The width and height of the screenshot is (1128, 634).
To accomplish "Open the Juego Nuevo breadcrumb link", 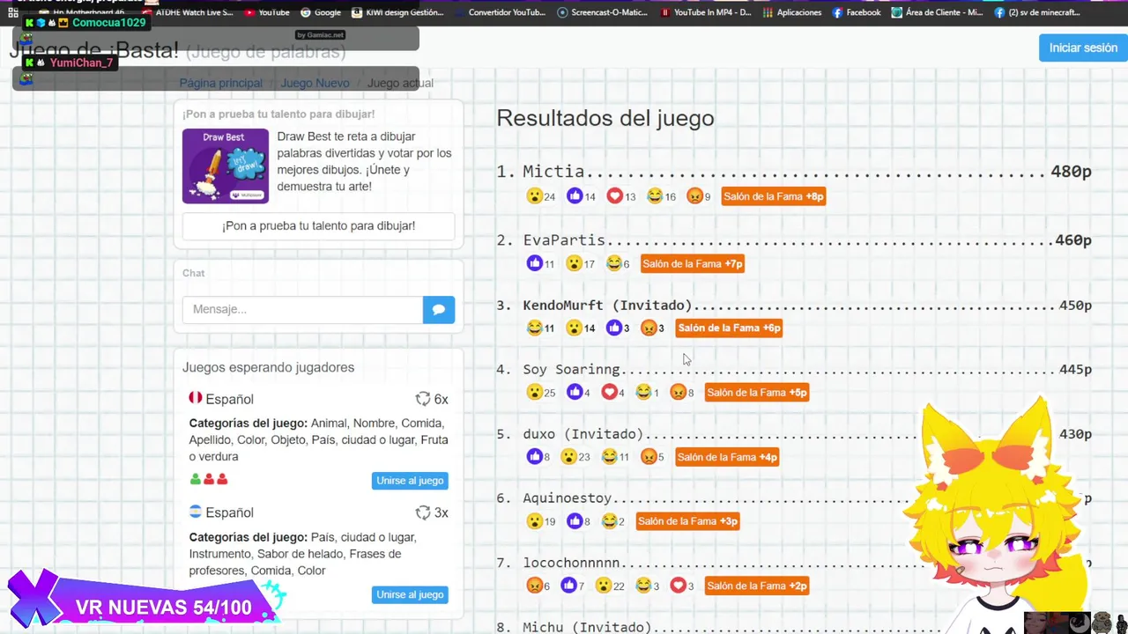I will click(x=315, y=83).
